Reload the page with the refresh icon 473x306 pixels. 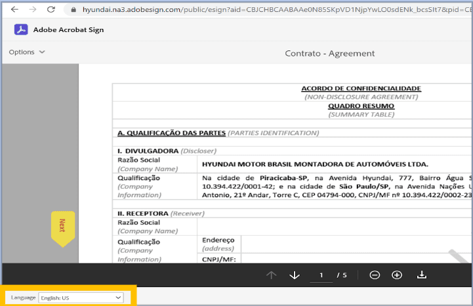(51, 10)
